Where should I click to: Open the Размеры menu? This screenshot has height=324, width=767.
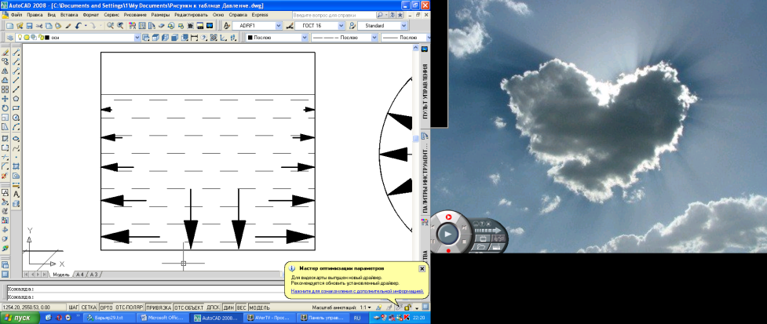point(160,15)
